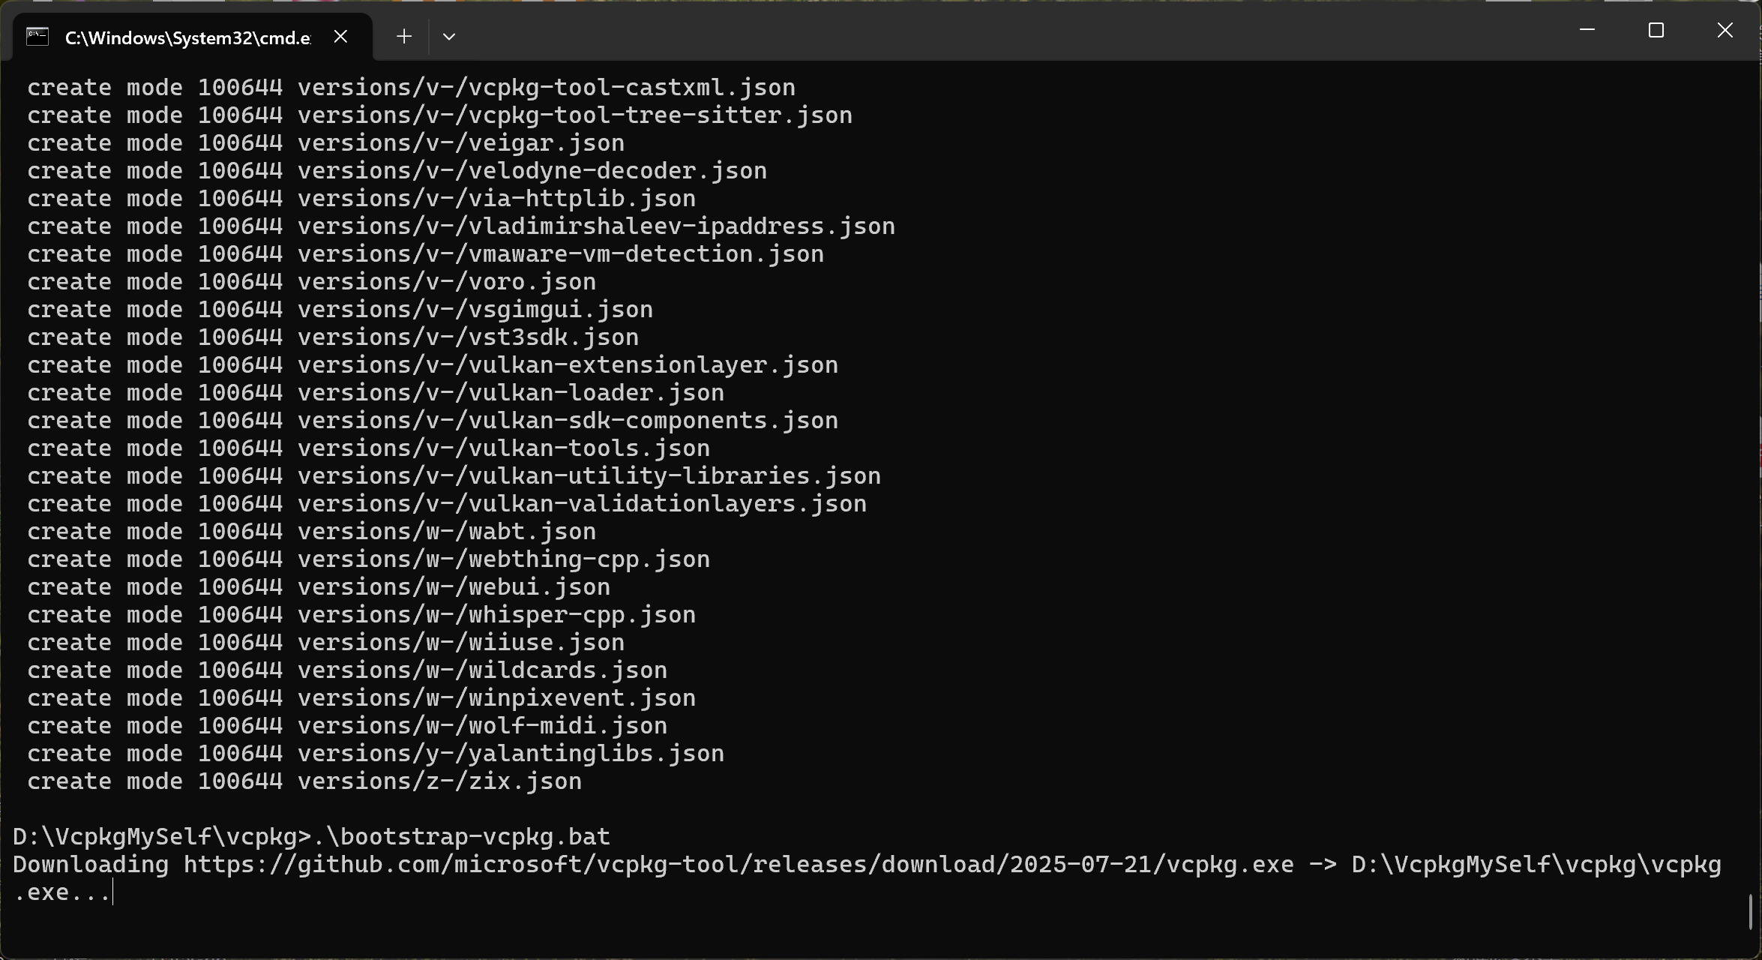Click the winpixevent.json line
The width and height of the screenshot is (1762, 960).
click(x=361, y=698)
